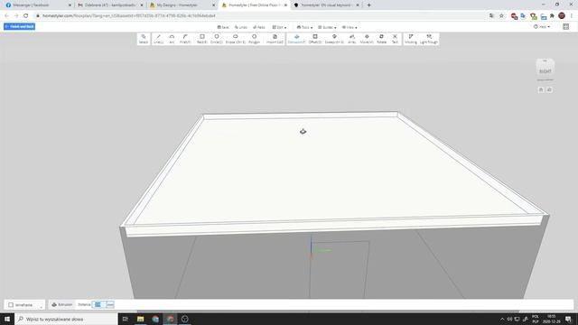Activate the Extrusion tool in the toolbar
This screenshot has width=578, height=325.
(x=296, y=39)
